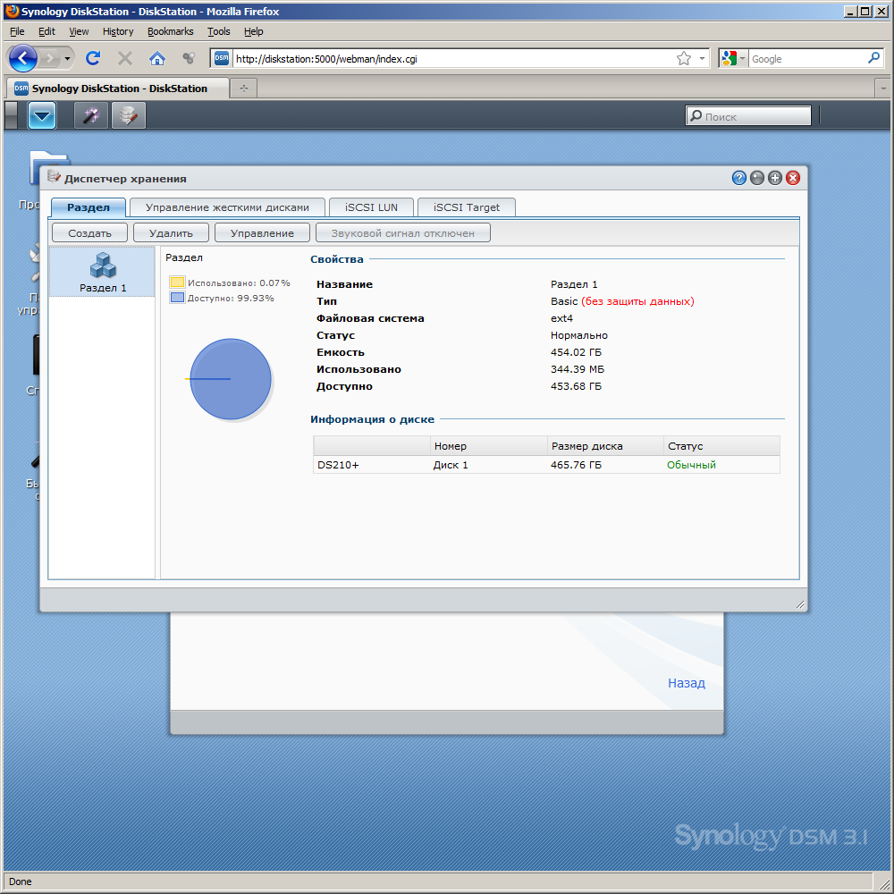Click the Firefox history dropdown arrow beside forward
The width and height of the screenshot is (894, 894).
[67, 59]
